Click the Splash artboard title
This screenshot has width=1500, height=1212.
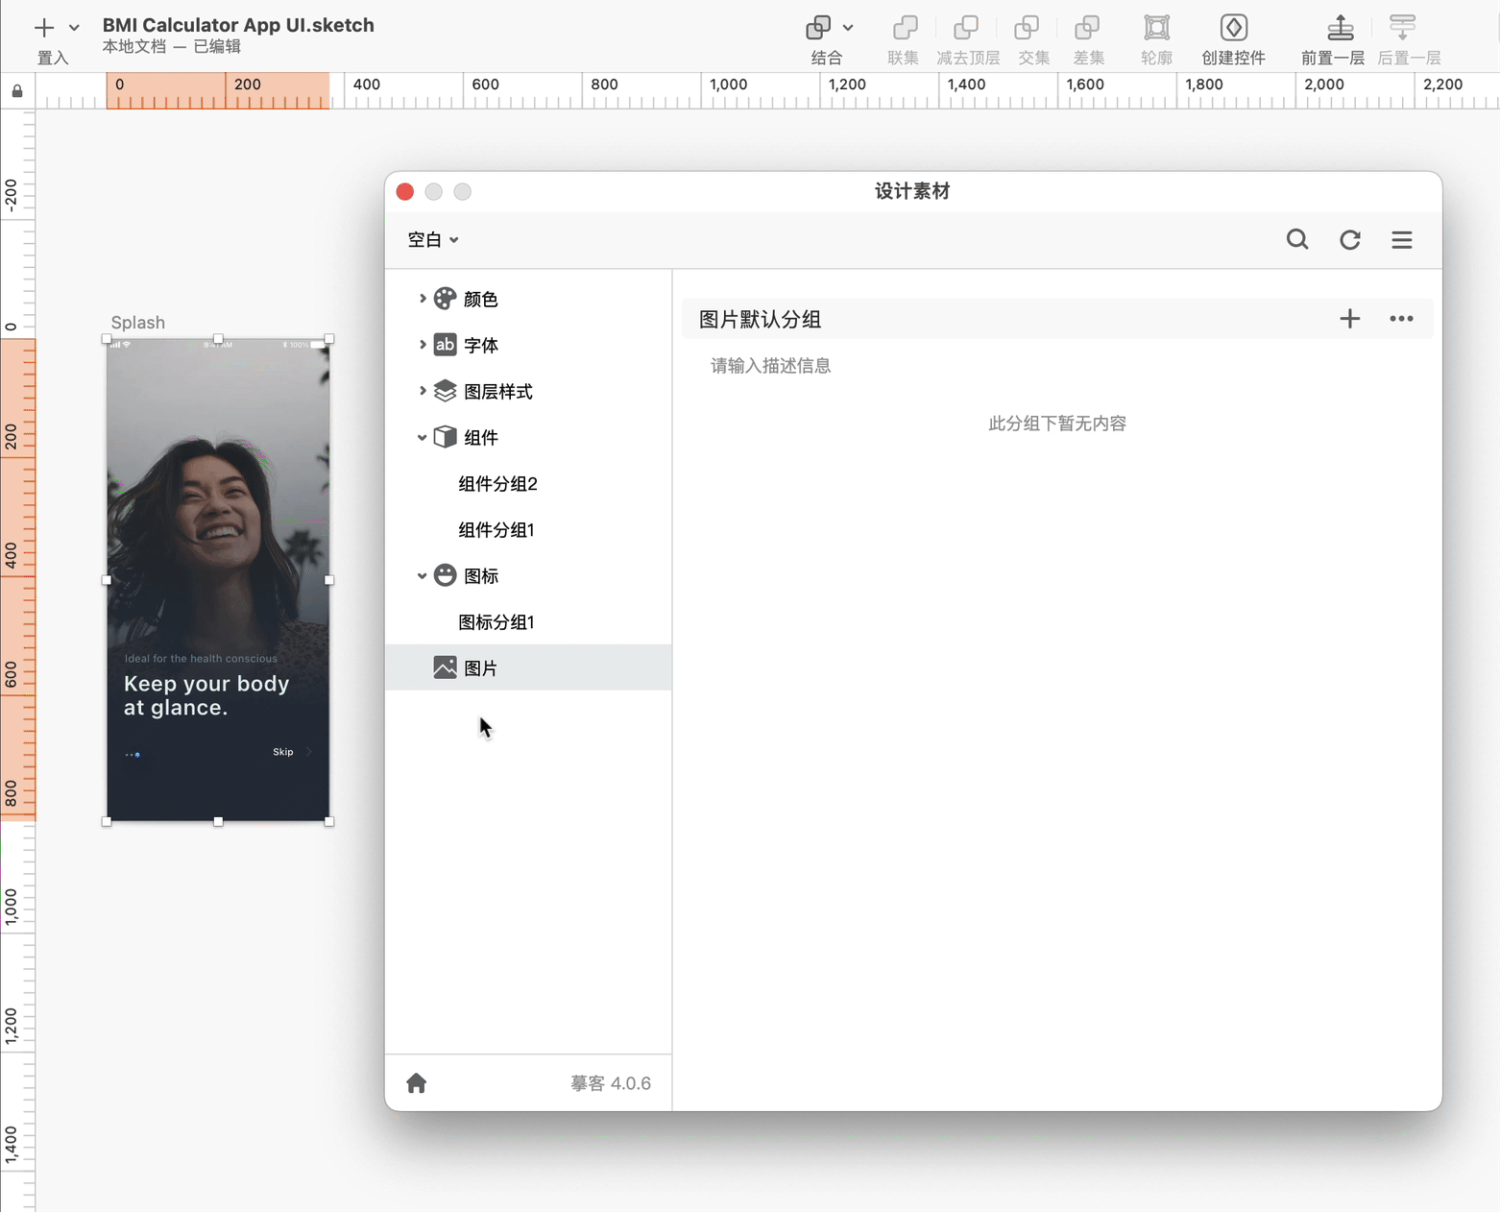coord(137,323)
